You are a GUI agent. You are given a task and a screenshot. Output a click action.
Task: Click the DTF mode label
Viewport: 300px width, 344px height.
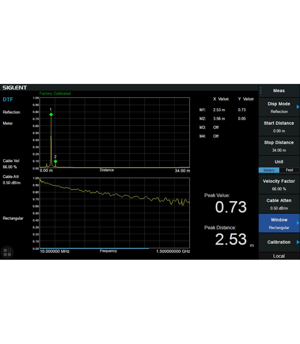tap(8, 99)
